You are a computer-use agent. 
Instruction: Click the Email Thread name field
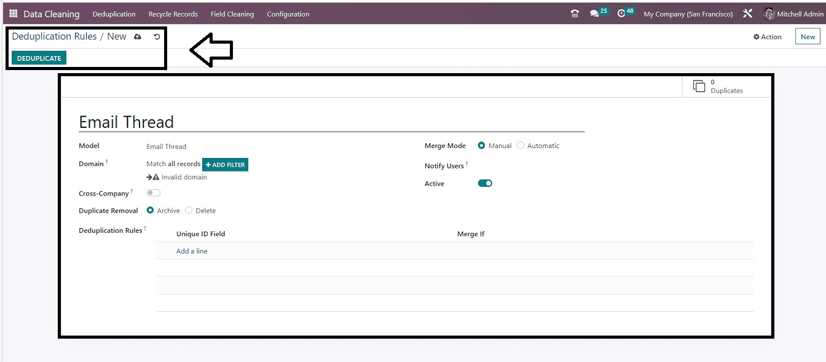point(331,122)
